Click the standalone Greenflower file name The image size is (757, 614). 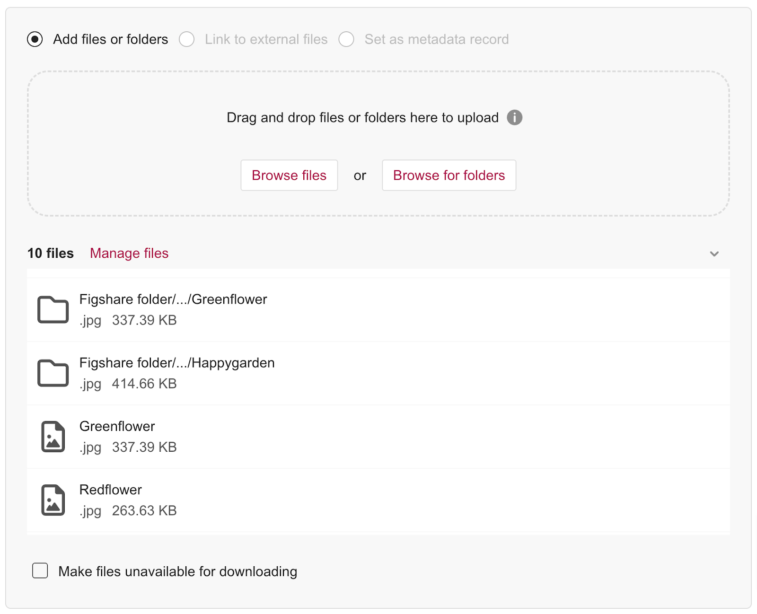point(117,426)
